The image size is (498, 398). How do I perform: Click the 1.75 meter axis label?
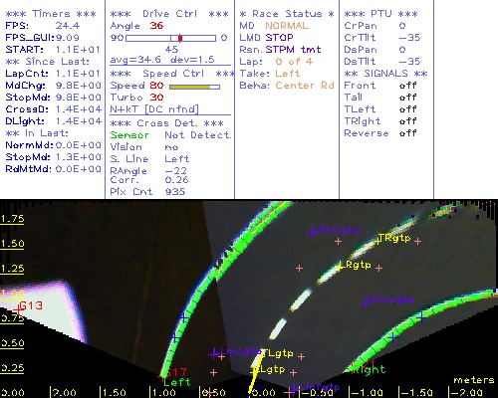[12, 219]
